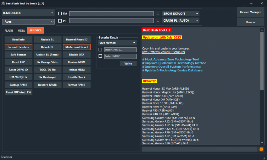This screenshot has height=160, width=267.
Task: Click the log scrollbar up arrow
Action: coord(262,30)
